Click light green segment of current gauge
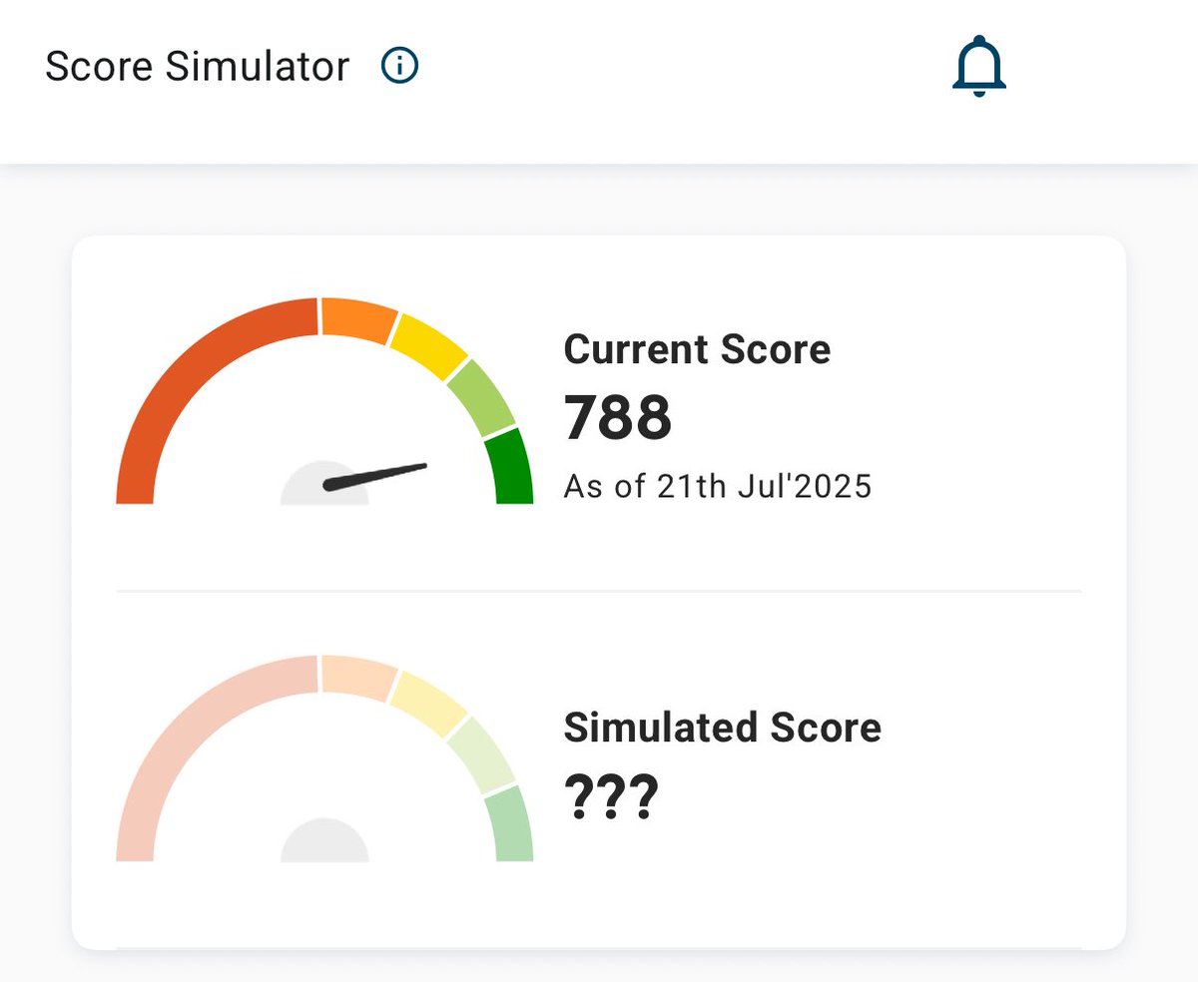 click(481, 397)
